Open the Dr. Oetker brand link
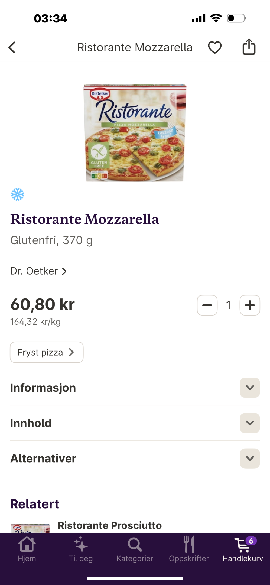This screenshot has height=585, width=270. click(38, 271)
